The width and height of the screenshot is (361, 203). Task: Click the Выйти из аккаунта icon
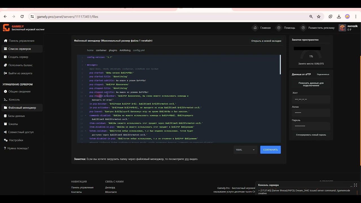click(6, 73)
